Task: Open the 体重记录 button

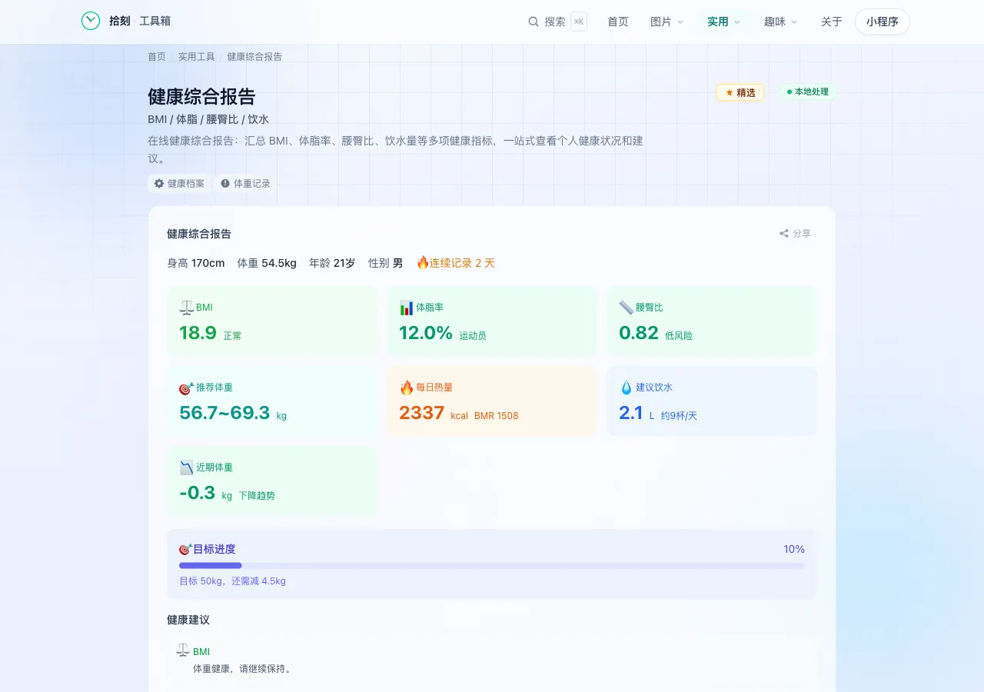Action: (x=246, y=184)
